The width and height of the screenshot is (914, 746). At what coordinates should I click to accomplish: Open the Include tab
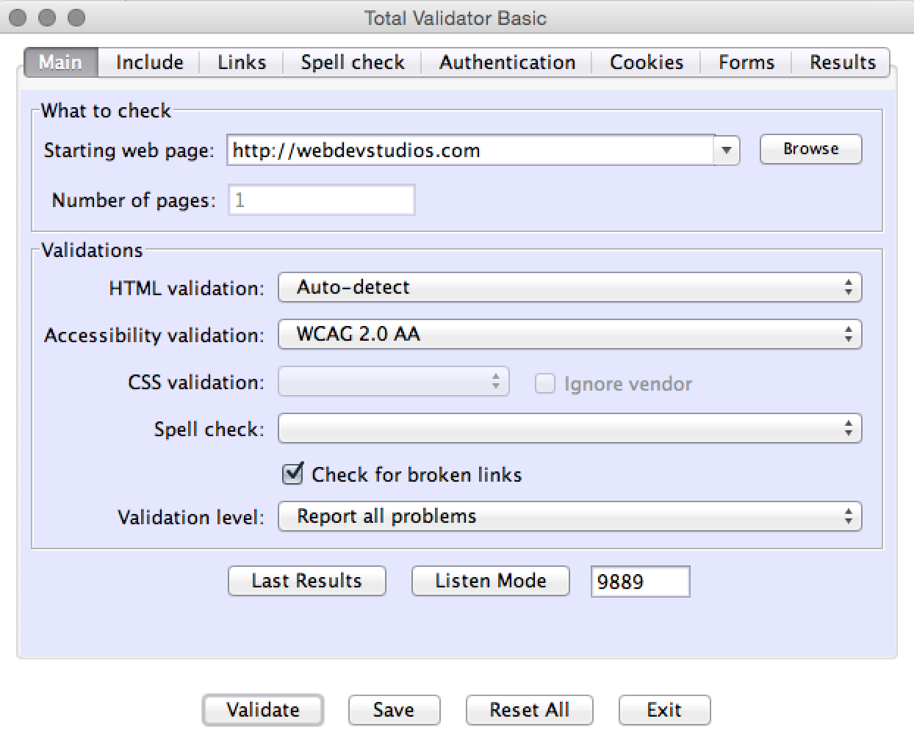[149, 62]
